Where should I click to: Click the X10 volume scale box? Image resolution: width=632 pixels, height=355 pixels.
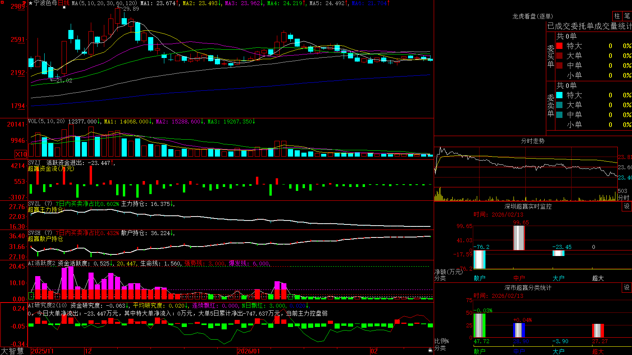[21, 154]
